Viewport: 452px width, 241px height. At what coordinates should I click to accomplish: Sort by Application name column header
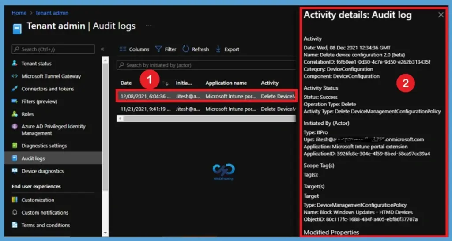pos(226,83)
